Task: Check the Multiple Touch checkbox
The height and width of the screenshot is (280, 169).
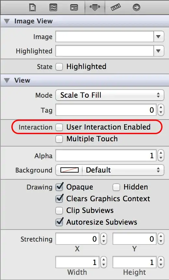Action: pos(59,139)
